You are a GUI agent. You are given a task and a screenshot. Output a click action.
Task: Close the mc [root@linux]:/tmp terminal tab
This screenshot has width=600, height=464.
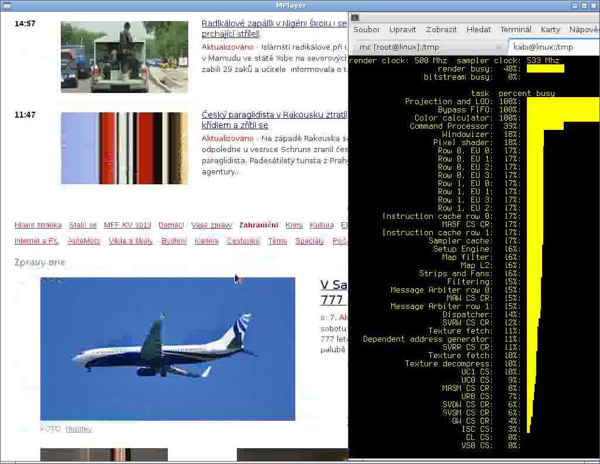(499, 47)
